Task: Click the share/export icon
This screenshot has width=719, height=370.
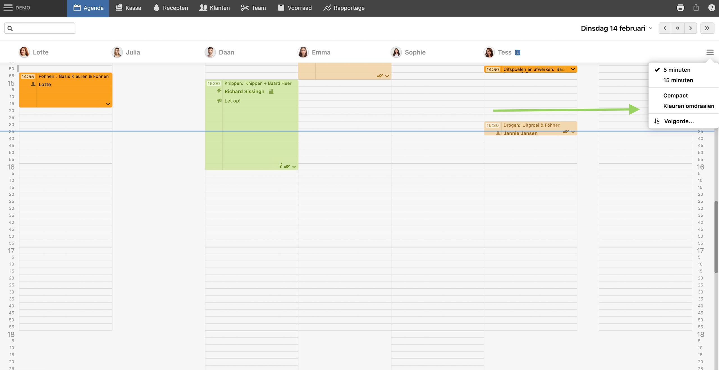Action: click(x=696, y=8)
